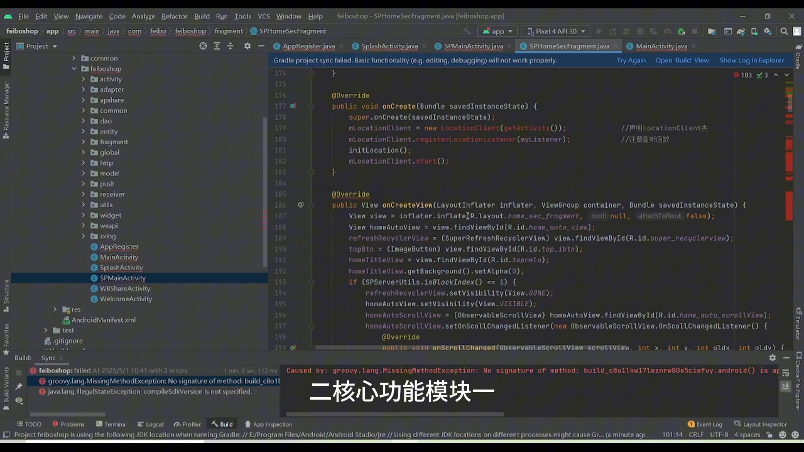Expand the activity folder

click(83, 79)
